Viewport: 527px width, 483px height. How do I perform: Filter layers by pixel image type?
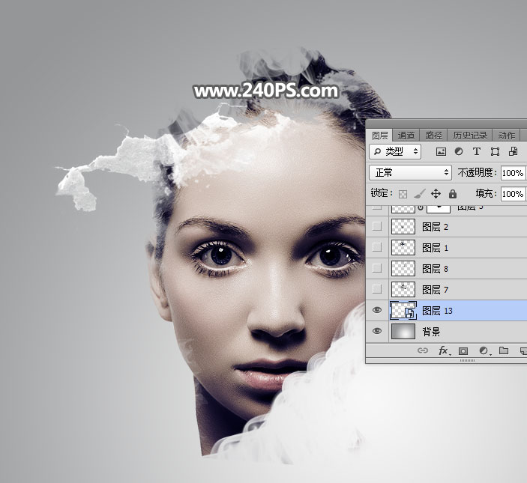pyautogui.click(x=441, y=152)
